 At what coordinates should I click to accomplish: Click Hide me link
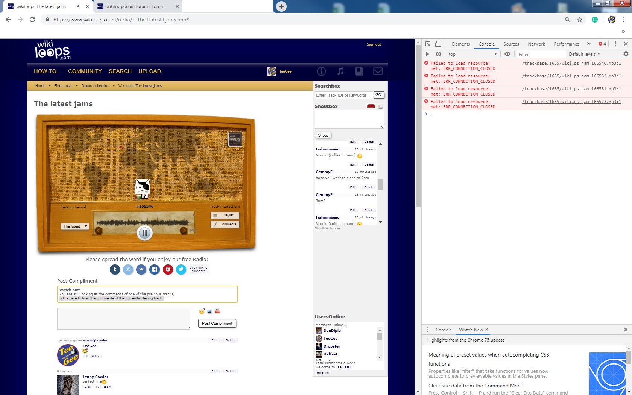[323, 373]
